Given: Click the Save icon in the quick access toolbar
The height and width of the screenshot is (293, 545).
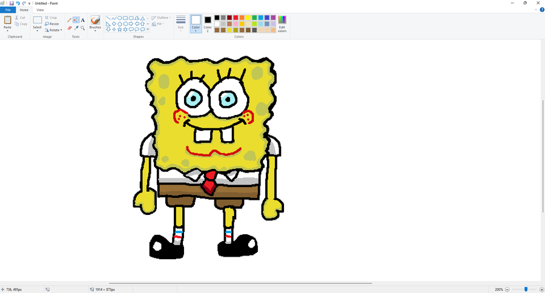Looking at the screenshot, I should tap(12, 3).
